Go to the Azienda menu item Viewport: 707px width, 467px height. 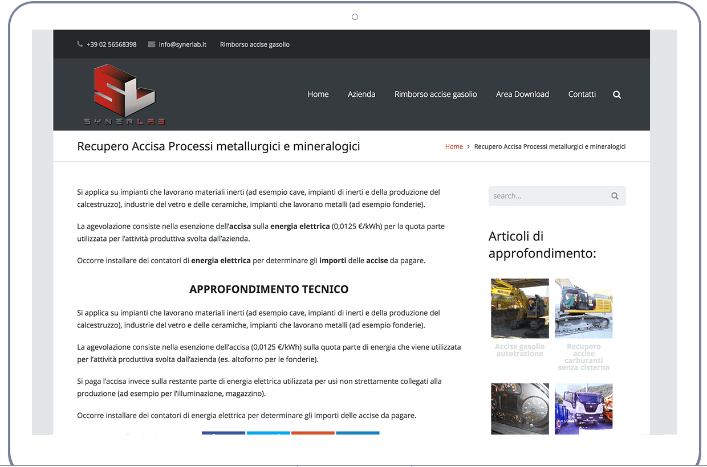point(361,95)
